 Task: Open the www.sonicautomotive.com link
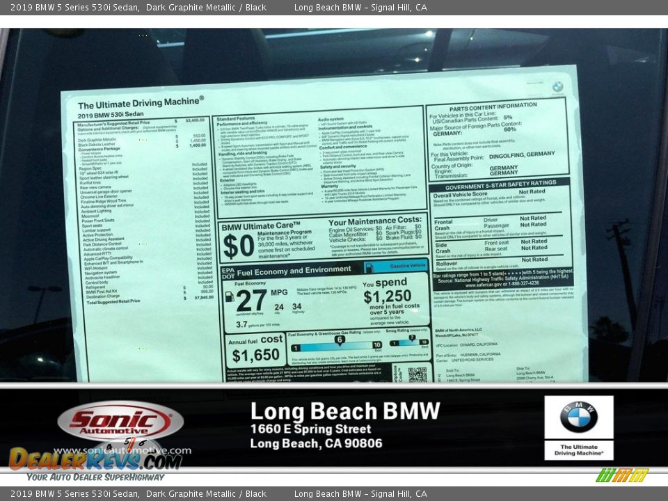122,450
